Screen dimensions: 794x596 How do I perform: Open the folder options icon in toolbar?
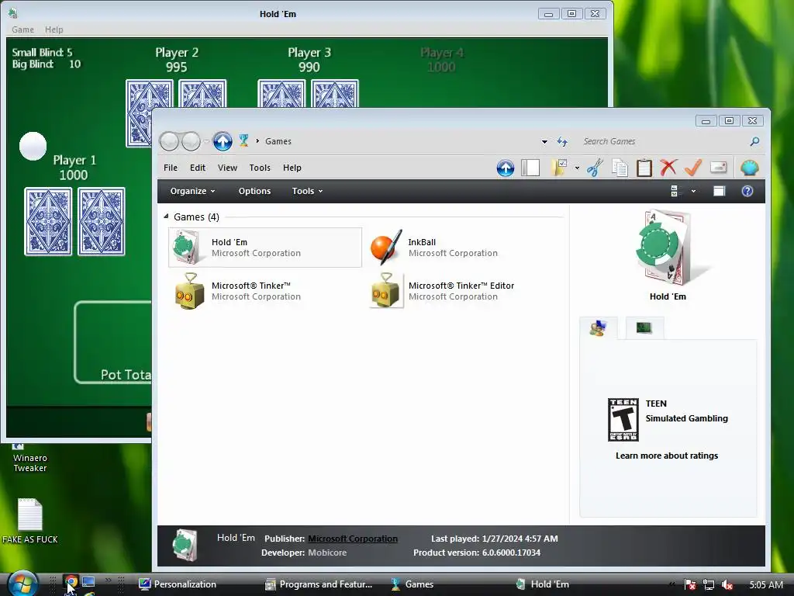(559, 168)
